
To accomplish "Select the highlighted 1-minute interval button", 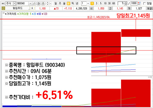I will pyautogui.click(x=92, y=4).
